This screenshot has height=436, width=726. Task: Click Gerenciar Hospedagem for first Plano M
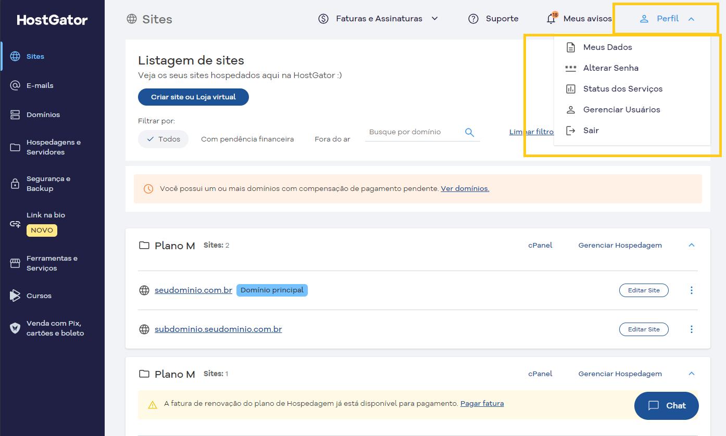[x=620, y=245]
